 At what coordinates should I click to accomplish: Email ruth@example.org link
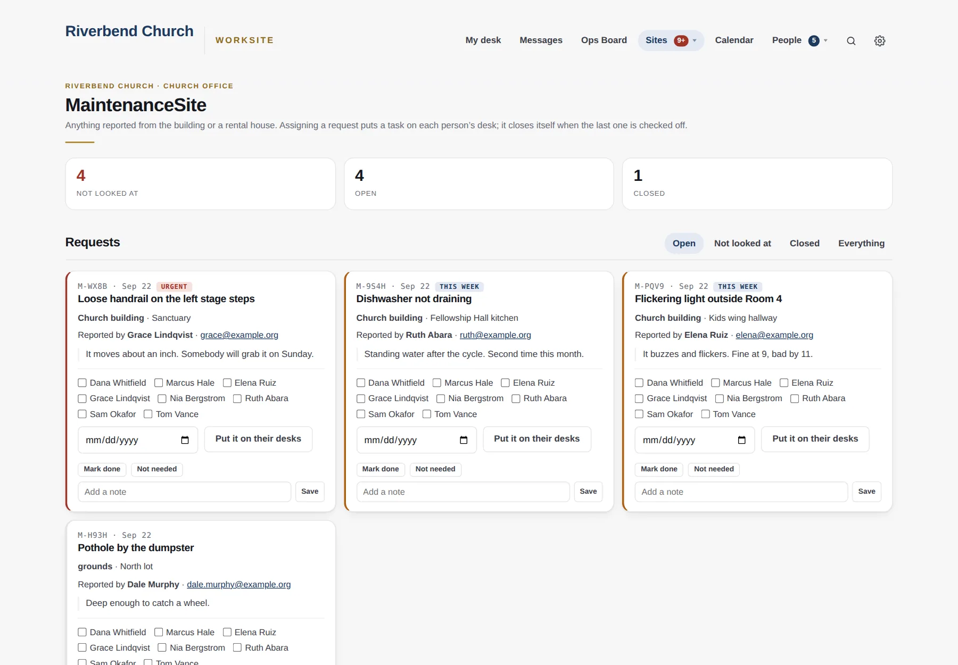coord(495,335)
